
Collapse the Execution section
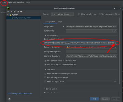click(x=45, y=70)
